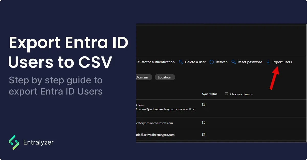Sort by the Sync status column header
This screenshot has width=307, height=160.
[210, 94]
